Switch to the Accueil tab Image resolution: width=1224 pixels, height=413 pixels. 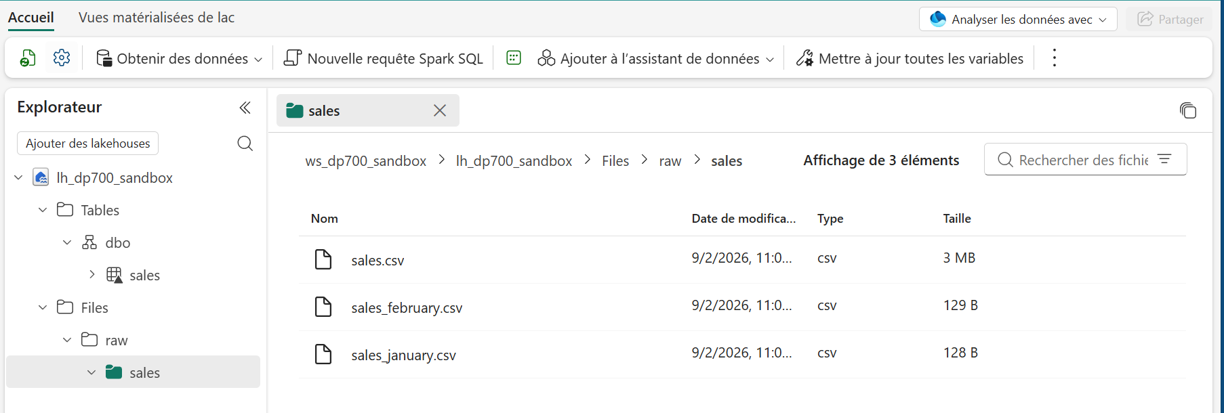click(31, 18)
